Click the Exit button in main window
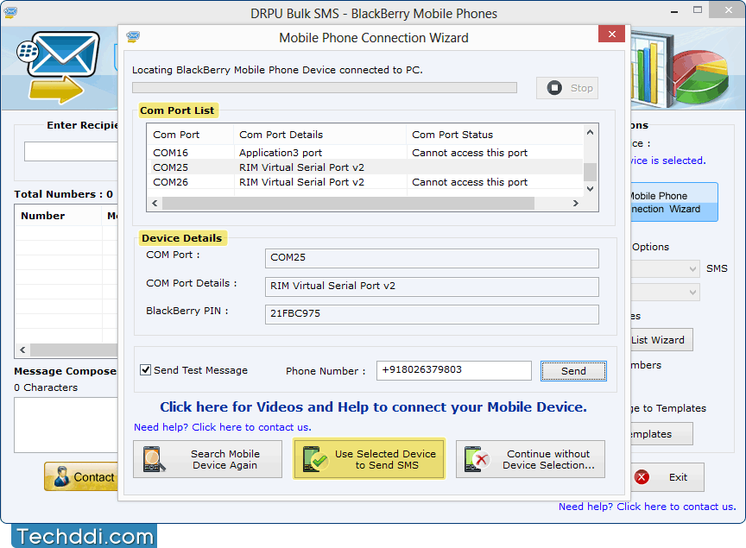 pyautogui.click(x=667, y=477)
